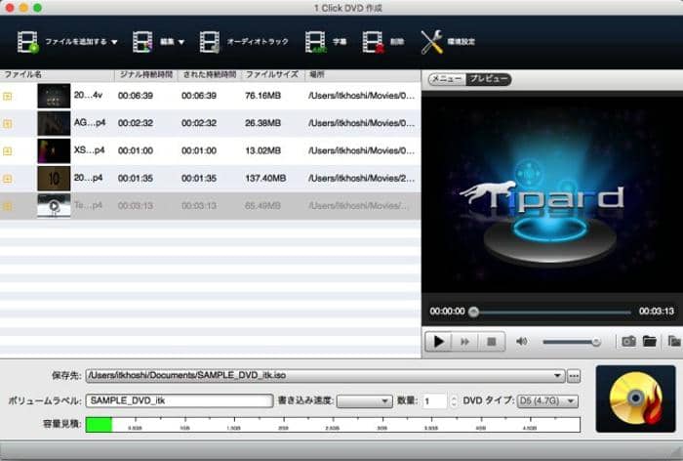683x461 pixels.
Task: Play the preview video
Action: (x=439, y=342)
